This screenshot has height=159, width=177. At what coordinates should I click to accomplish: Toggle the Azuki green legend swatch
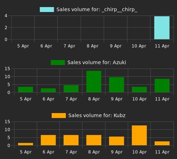click(x=58, y=63)
